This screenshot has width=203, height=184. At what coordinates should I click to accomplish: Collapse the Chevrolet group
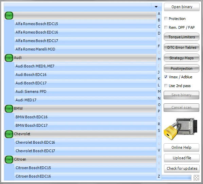(9, 134)
